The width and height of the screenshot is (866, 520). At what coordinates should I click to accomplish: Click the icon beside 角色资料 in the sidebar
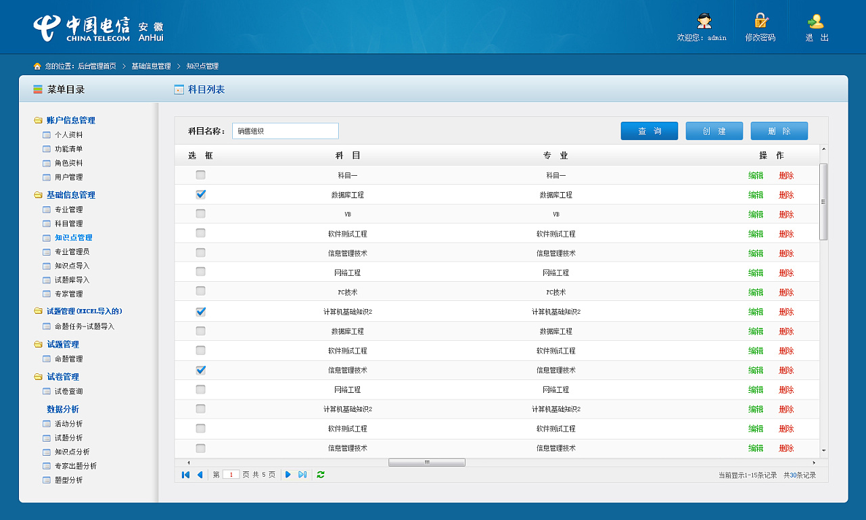pos(47,163)
